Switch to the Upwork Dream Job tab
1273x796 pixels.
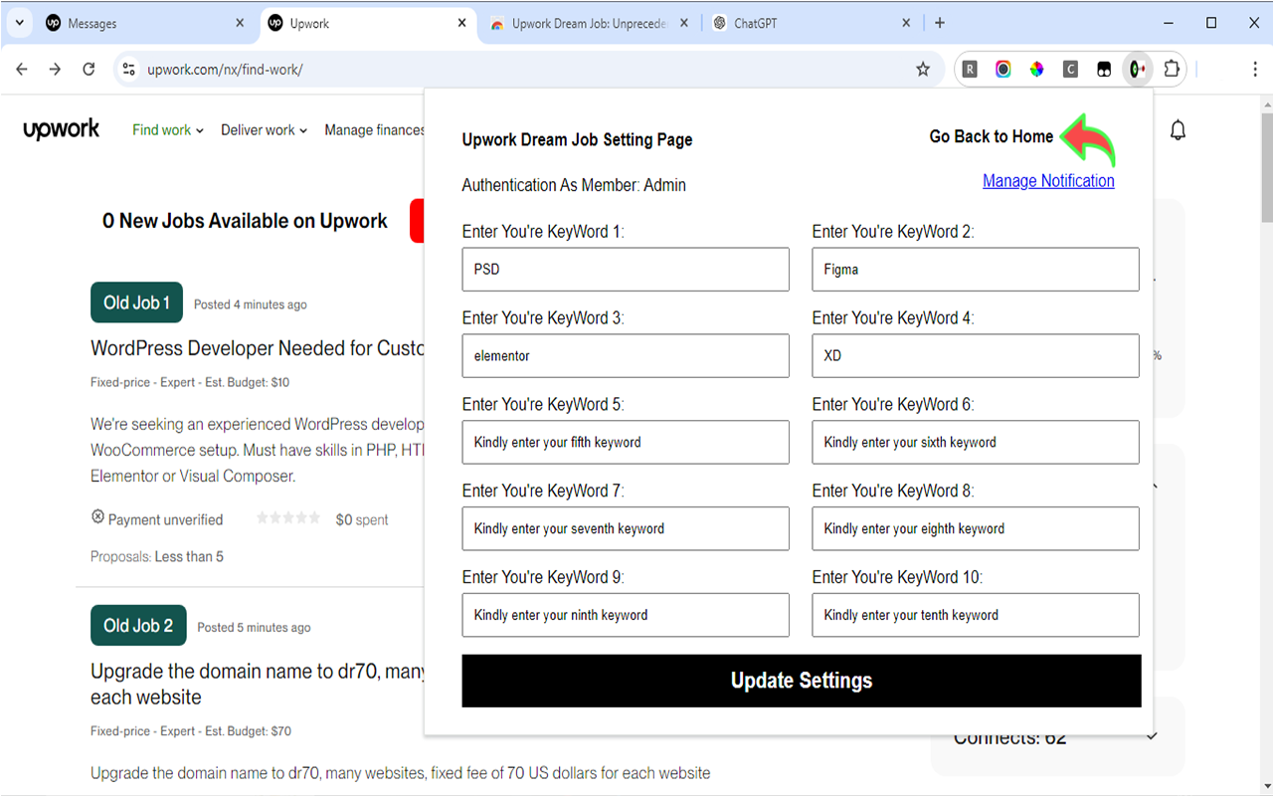point(591,24)
